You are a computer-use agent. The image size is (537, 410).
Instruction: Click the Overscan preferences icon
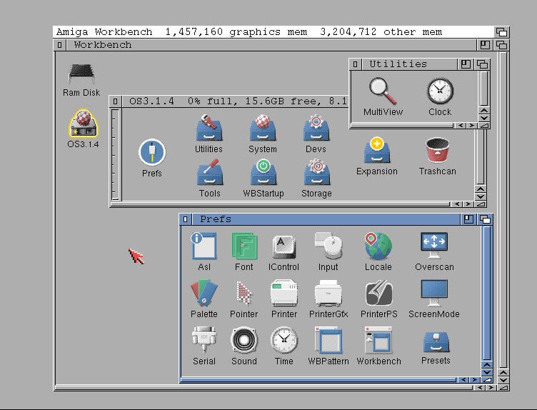tap(434, 246)
